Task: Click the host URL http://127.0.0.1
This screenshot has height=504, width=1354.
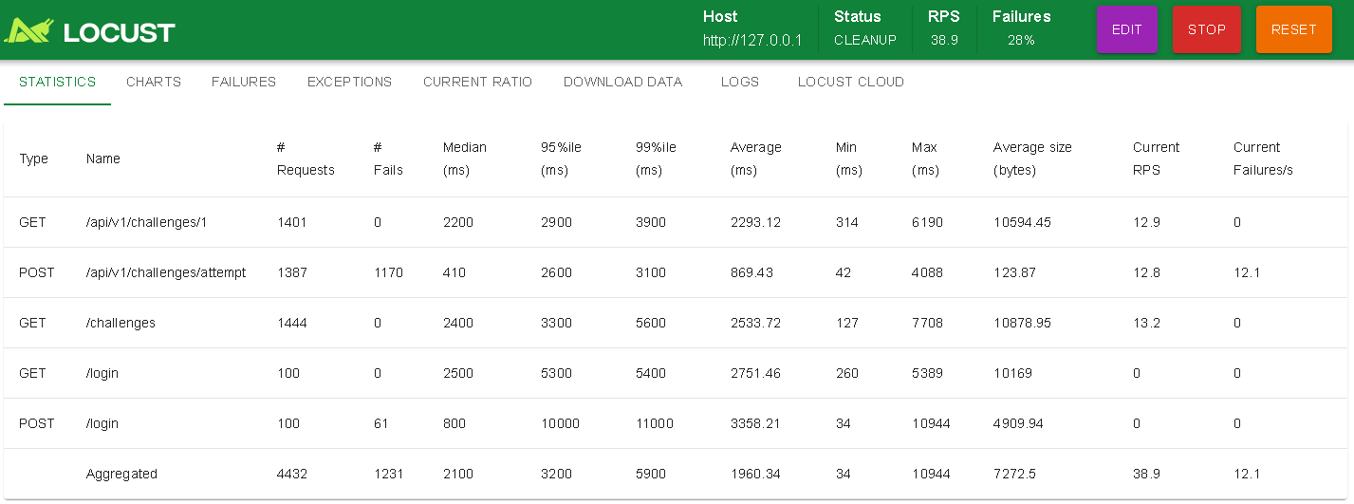Action: pyautogui.click(x=752, y=40)
